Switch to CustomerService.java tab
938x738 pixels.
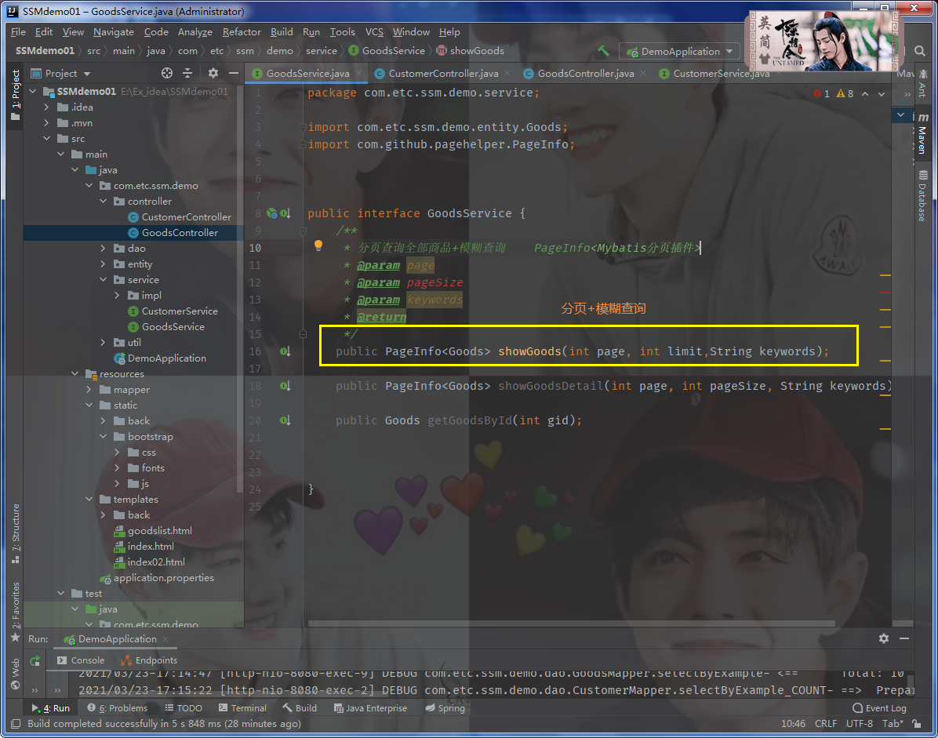tap(721, 73)
